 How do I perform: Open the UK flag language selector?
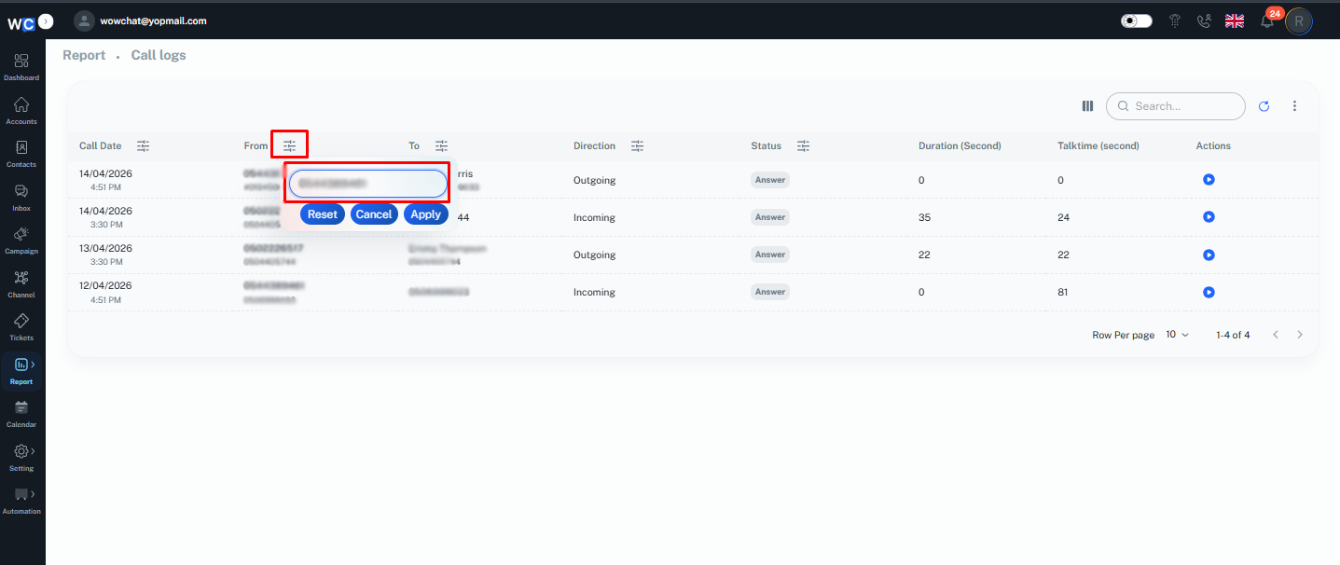(1235, 21)
